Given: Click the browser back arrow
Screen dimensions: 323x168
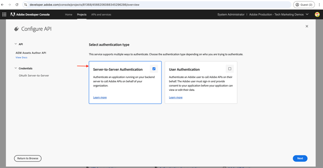Looking at the screenshot, I should 3,5.
